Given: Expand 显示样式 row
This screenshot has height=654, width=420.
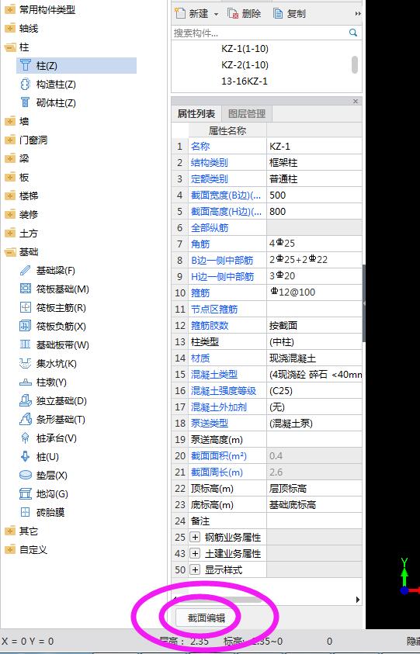Looking at the screenshot, I should pos(195,569).
